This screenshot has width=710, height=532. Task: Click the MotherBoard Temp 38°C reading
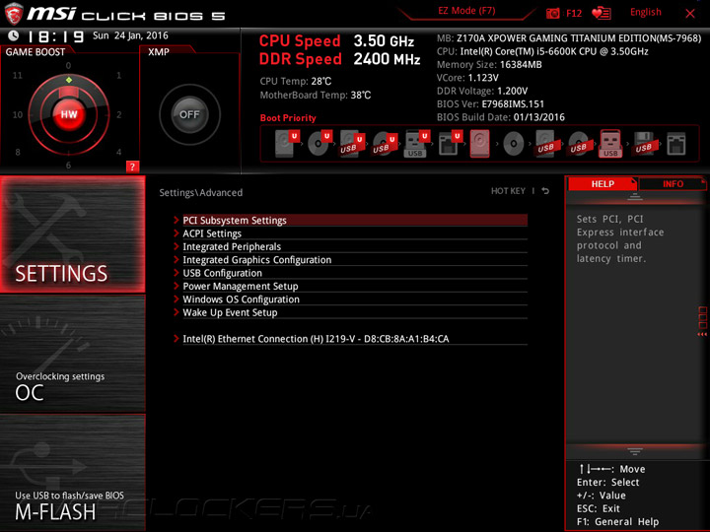click(x=316, y=96)
